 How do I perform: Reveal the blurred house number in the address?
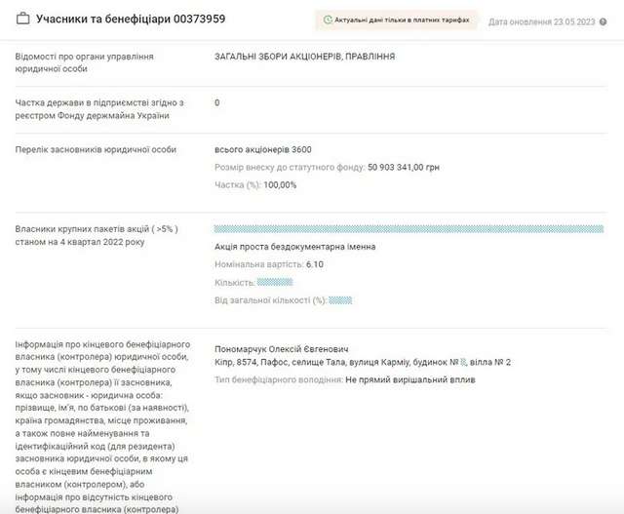464,363
